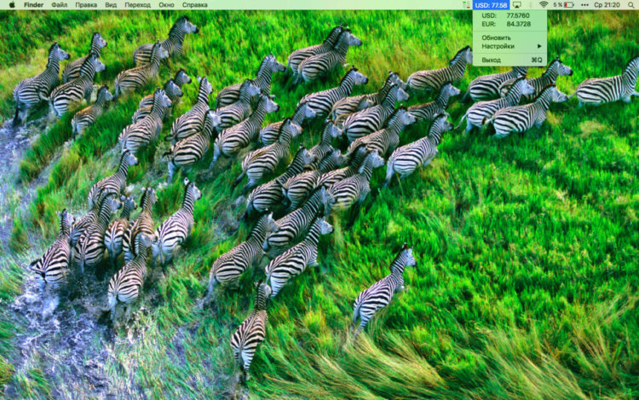Viewport: 639px width, 400px height.
Task: Click the AirPlay display icon
Action: coord(517,4)
